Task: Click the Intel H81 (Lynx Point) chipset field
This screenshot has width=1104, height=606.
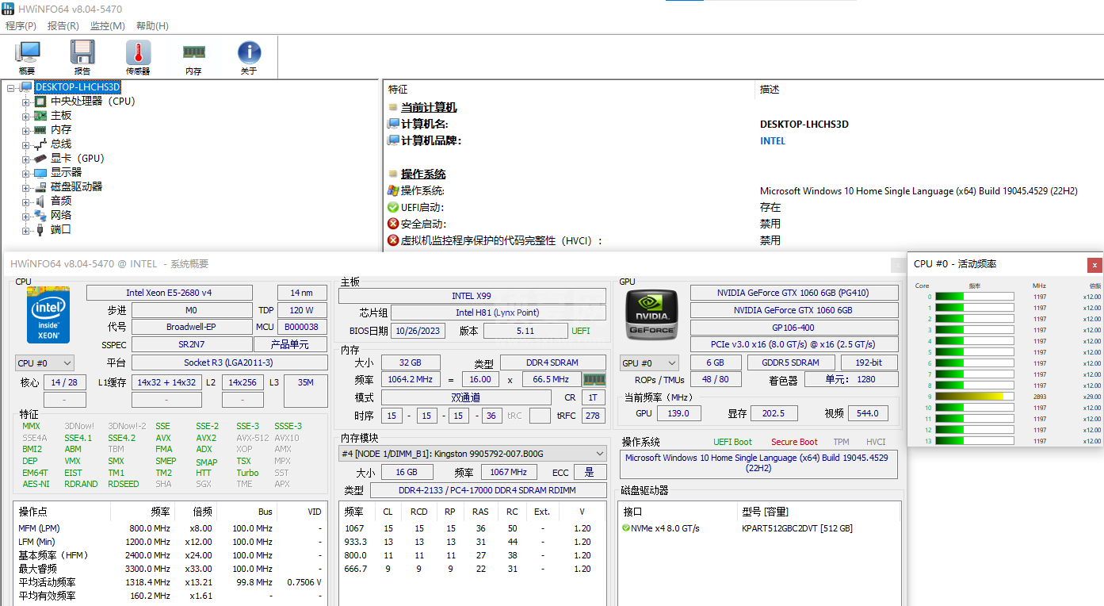Action: pos(498,313)
